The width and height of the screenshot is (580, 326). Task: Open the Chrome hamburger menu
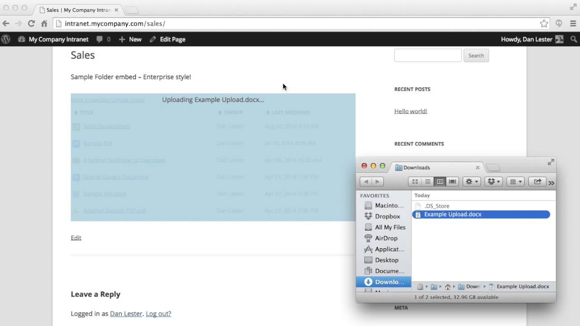click(x=573, y=24)
